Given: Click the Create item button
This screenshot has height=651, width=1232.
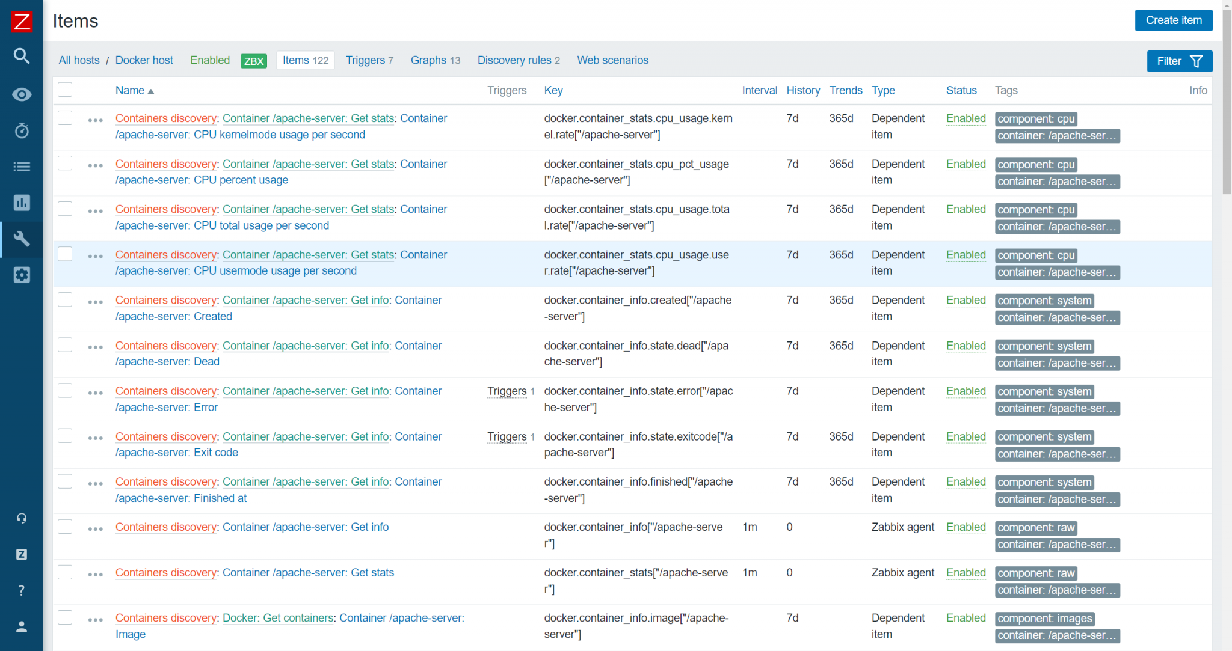Looking at the screenshot, I should 1172,20.
